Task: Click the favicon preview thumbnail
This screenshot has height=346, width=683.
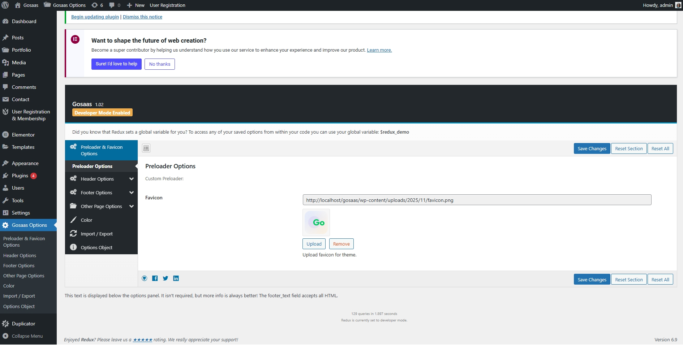Action: [x=316, y=222]
